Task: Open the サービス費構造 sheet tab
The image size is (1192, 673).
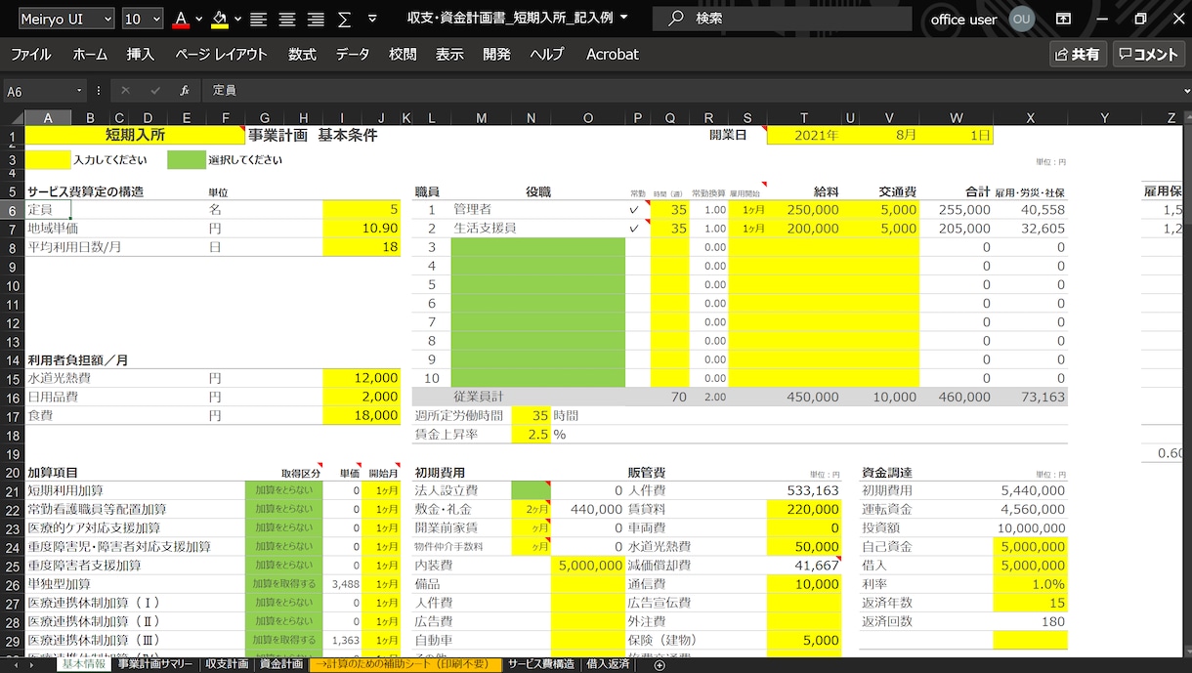Action: (541, 664)
